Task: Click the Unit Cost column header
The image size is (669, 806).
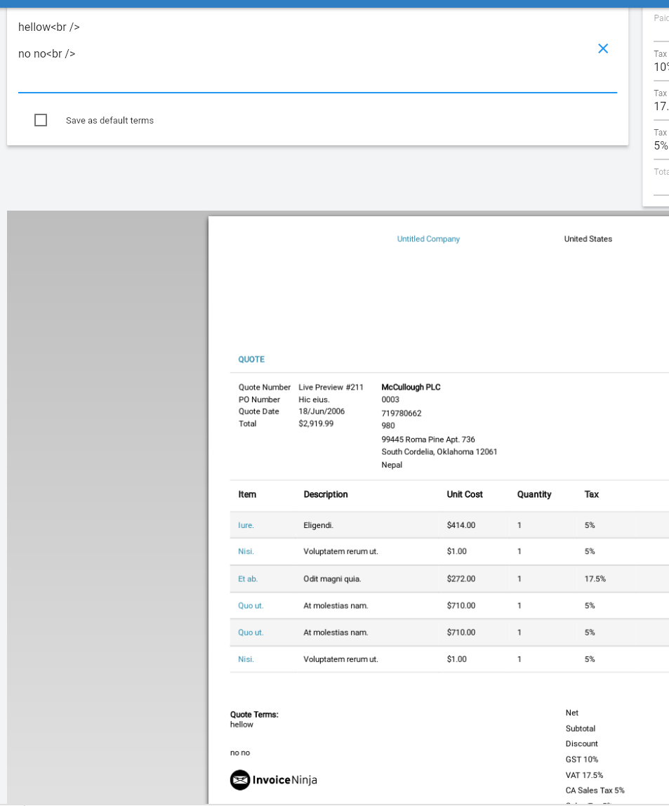Action: [465, 494]
